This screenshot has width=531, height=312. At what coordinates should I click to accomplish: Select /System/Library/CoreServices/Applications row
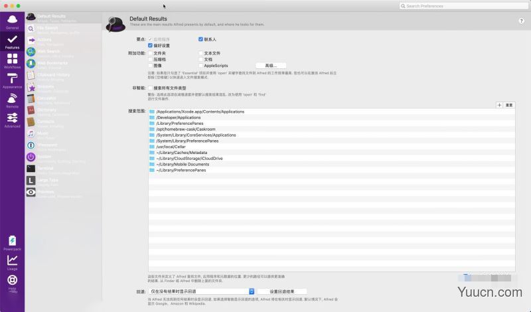click(x=331, y=135)
